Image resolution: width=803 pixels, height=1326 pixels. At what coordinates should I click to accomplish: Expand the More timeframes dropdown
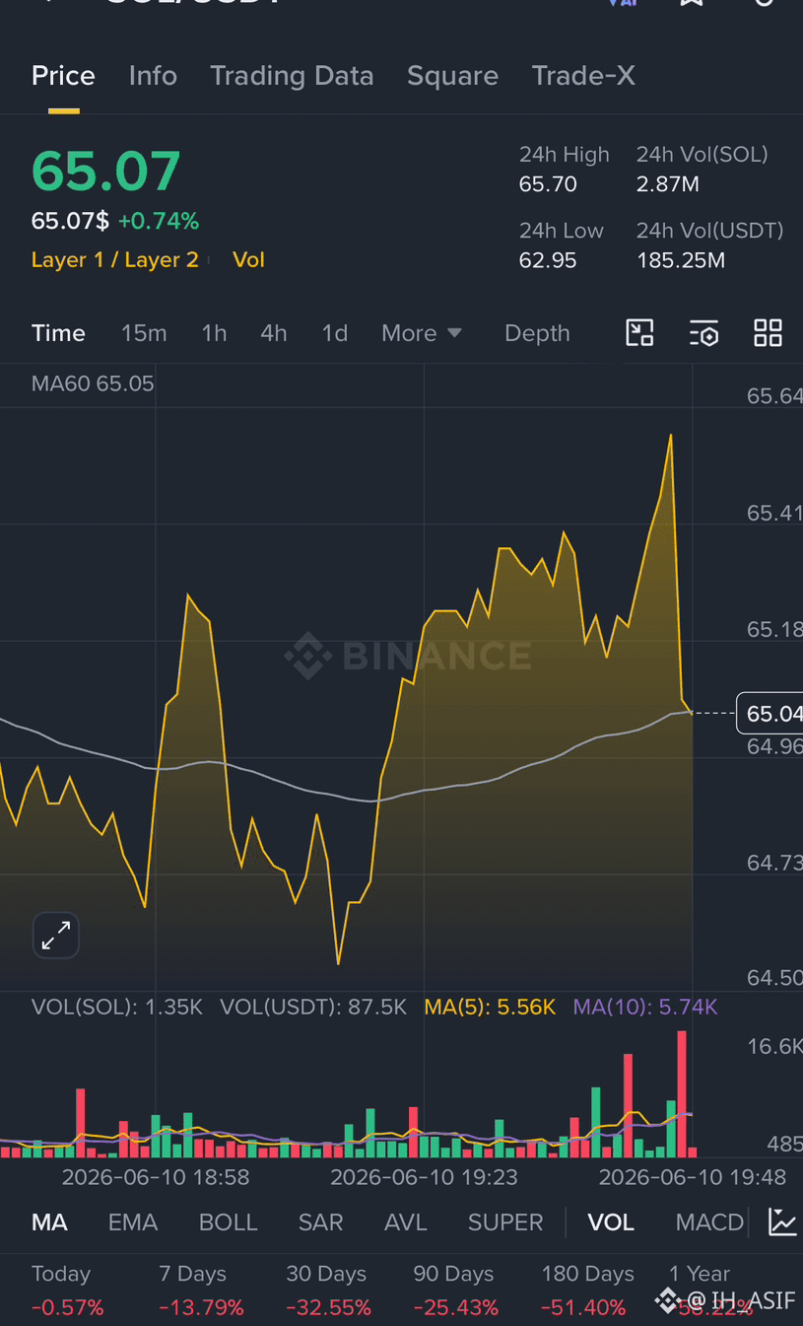422,333
